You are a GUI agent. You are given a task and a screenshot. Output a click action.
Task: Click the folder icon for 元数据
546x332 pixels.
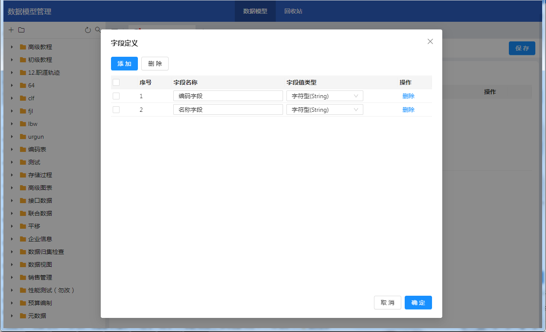point(23,316)
